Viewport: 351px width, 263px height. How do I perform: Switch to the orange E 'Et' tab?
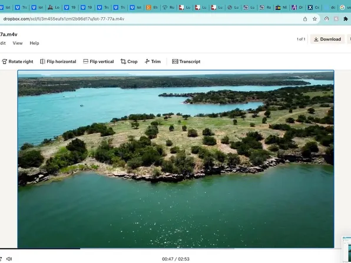click(152, 8)
